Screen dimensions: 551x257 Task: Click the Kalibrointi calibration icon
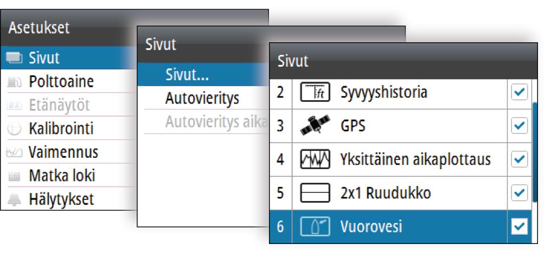click(x=15, y=129)
